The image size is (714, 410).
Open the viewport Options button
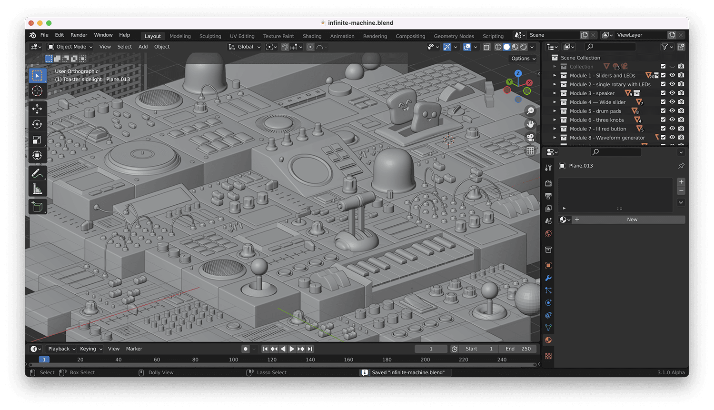click(x=522, y=58)
